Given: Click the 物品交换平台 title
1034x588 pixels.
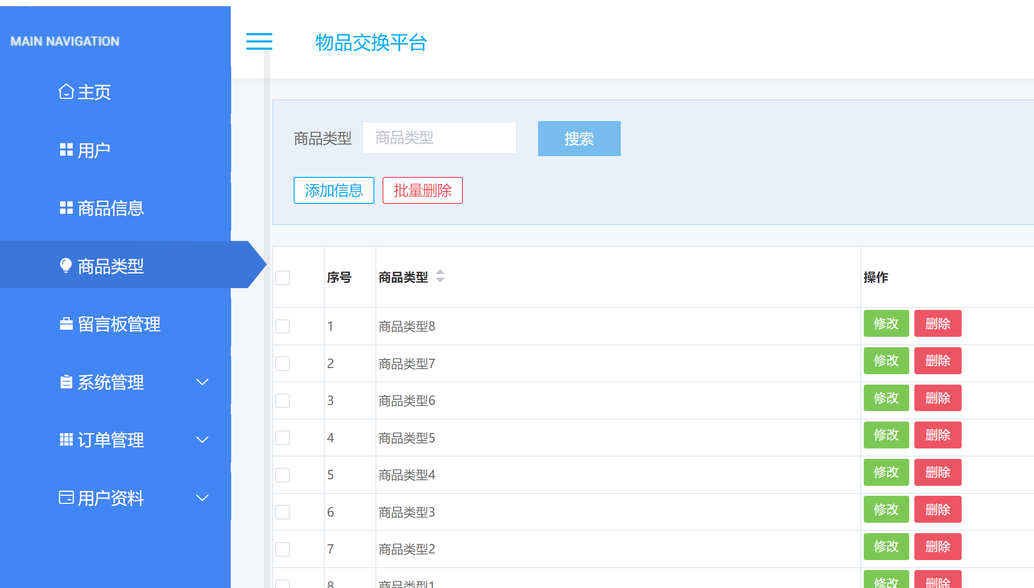Looking at the screenshot, I should (371, 43).
